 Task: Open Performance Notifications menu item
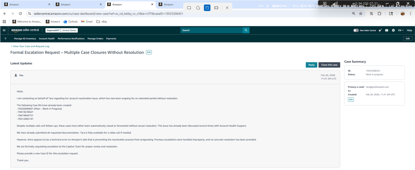pyautogui.click(x=71, y=39)
